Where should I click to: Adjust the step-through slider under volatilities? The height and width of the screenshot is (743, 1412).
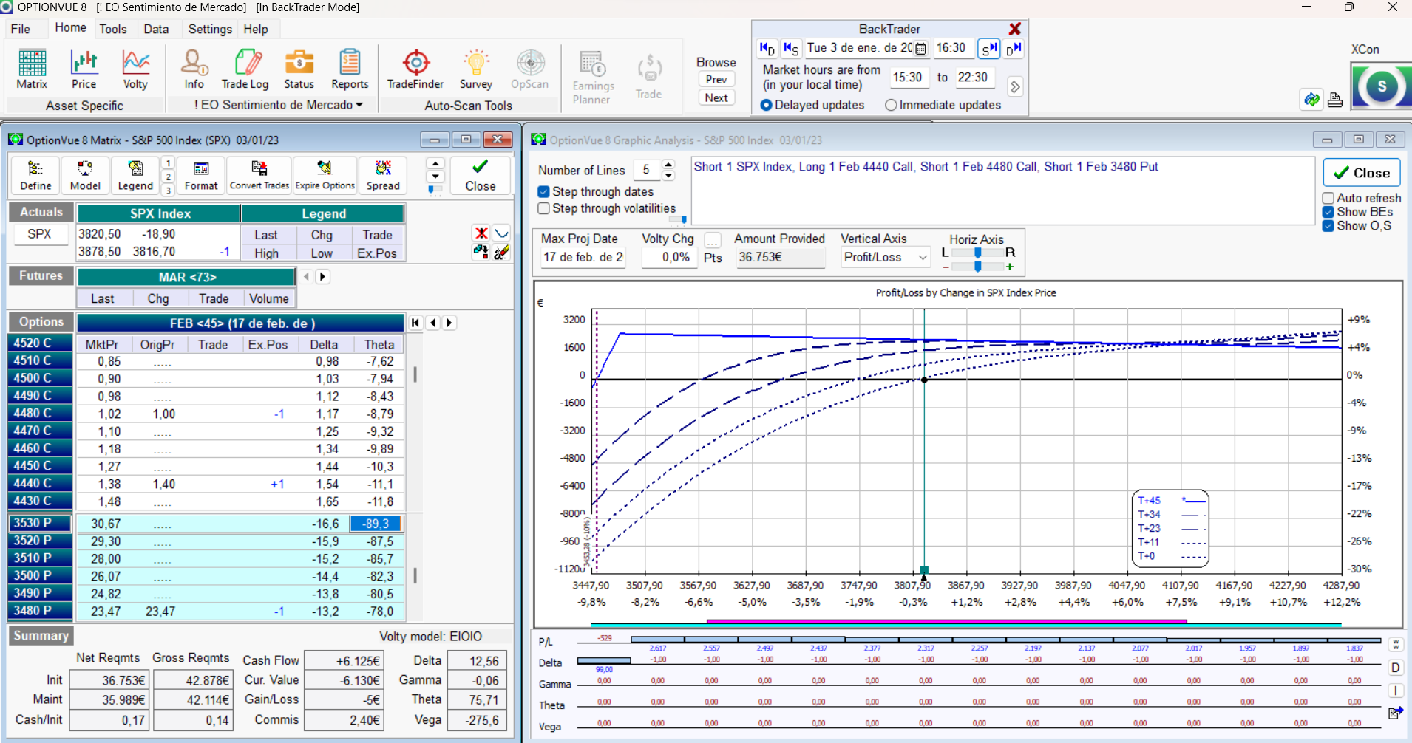pyautogui.click(x=678, y=219)
